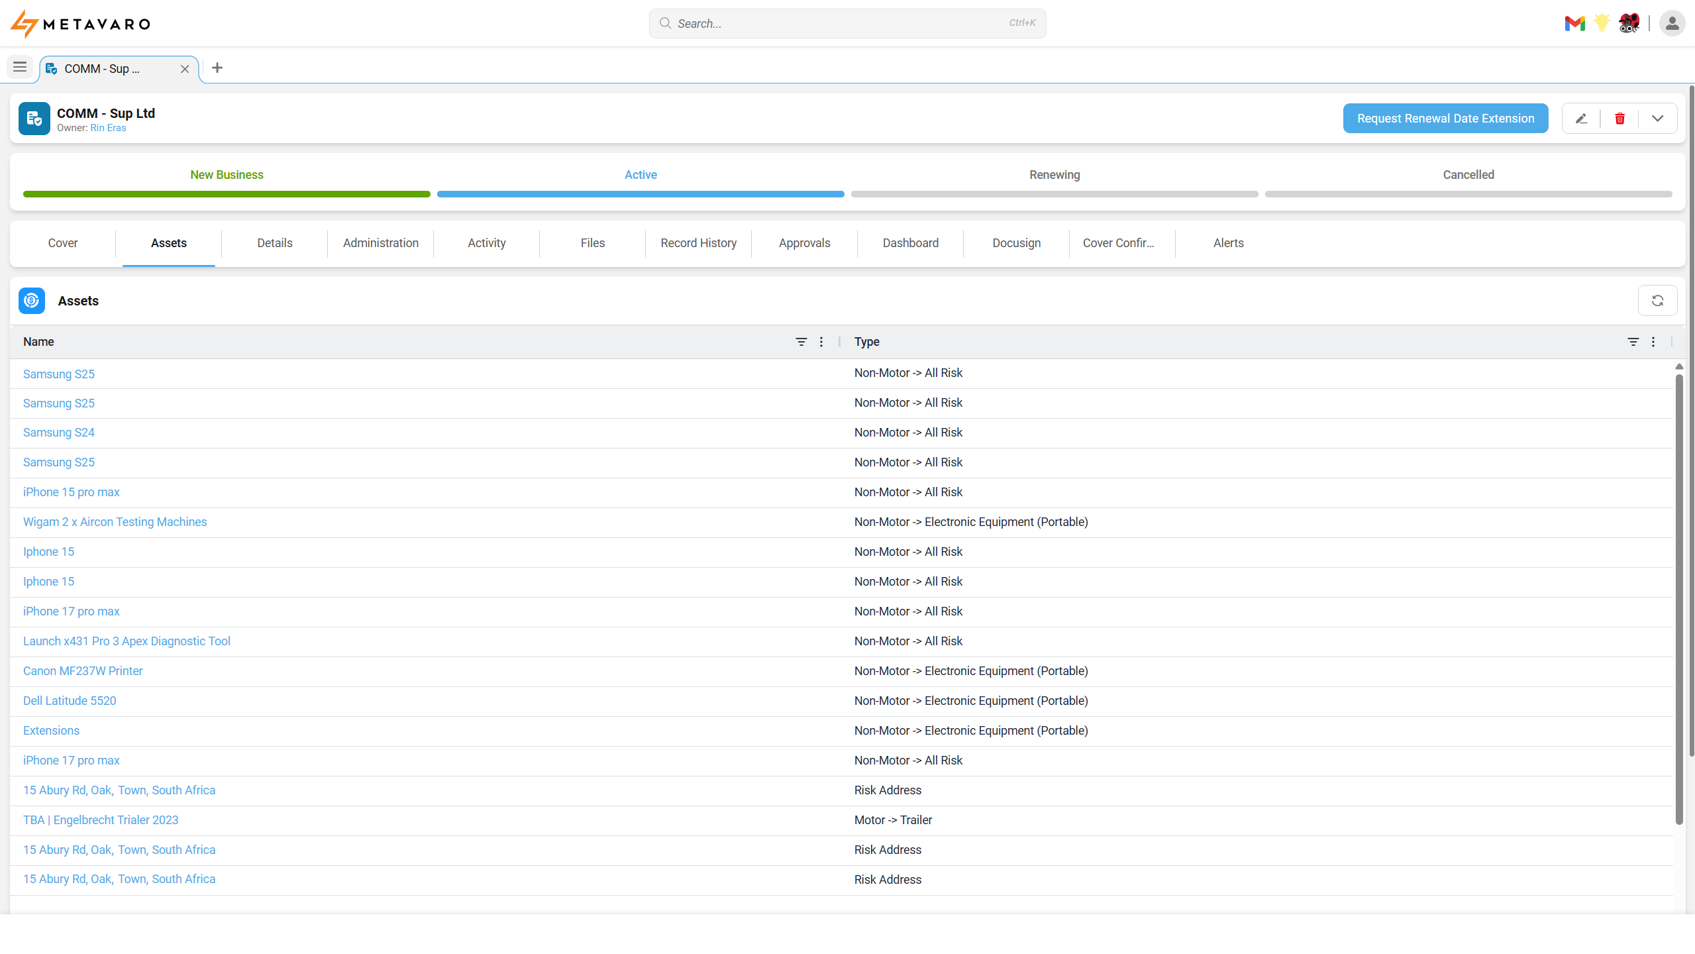Open the bug report ladybug icon
The image size is (1695, 954).
tap(1629, 23)
